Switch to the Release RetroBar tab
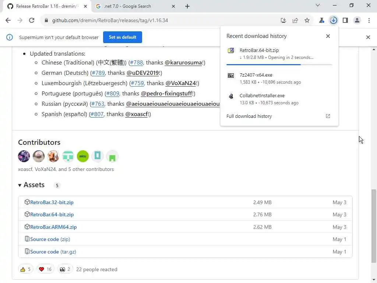Image resolution: width=377 pixels, height=283 pixels. (47, 7)
